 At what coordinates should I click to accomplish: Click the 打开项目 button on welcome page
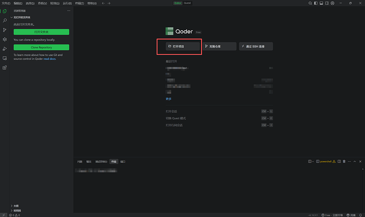click(x=179, y=46)
